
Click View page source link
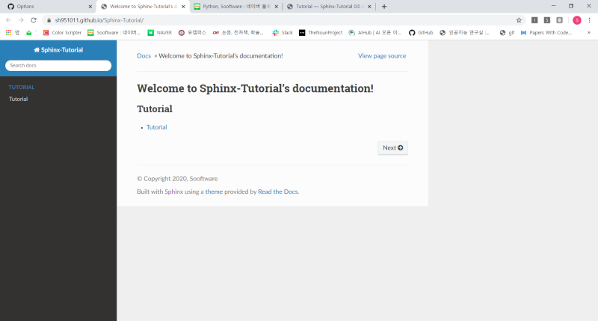[382, 55]
